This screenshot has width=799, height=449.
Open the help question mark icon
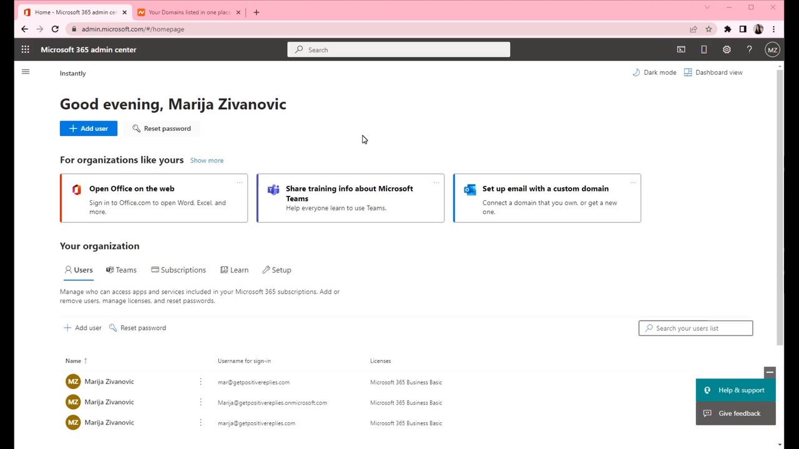coord(749,50)
